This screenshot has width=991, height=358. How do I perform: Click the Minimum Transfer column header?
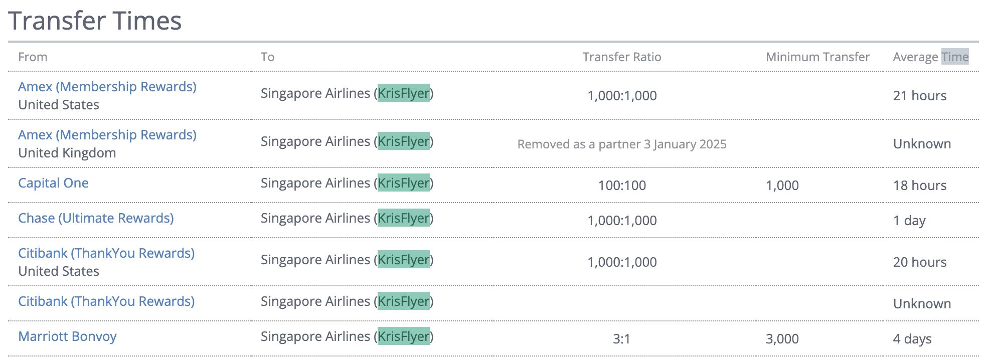coord(817,57)
